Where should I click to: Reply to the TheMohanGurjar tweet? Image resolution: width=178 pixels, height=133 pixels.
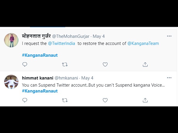pos(25,64)
